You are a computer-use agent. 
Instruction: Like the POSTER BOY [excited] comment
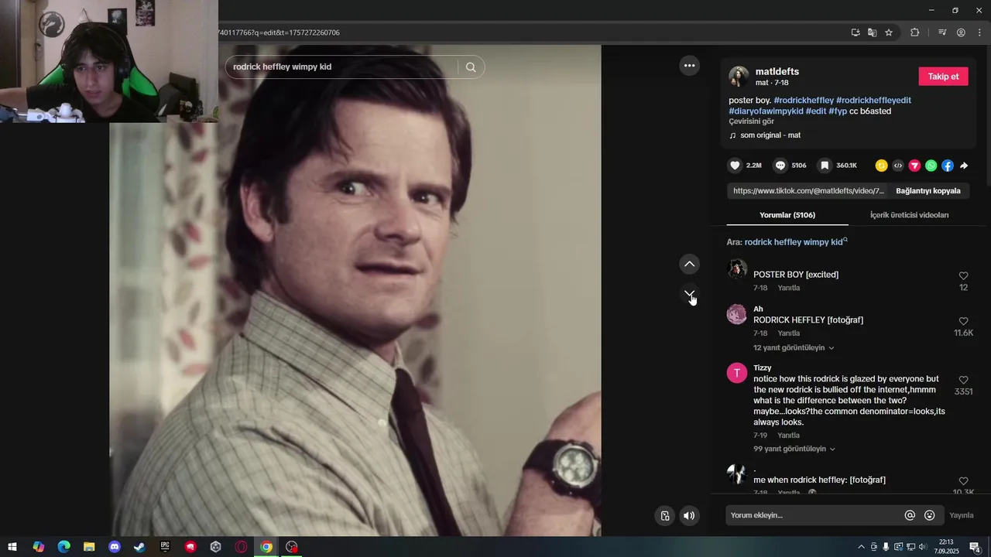964,275
